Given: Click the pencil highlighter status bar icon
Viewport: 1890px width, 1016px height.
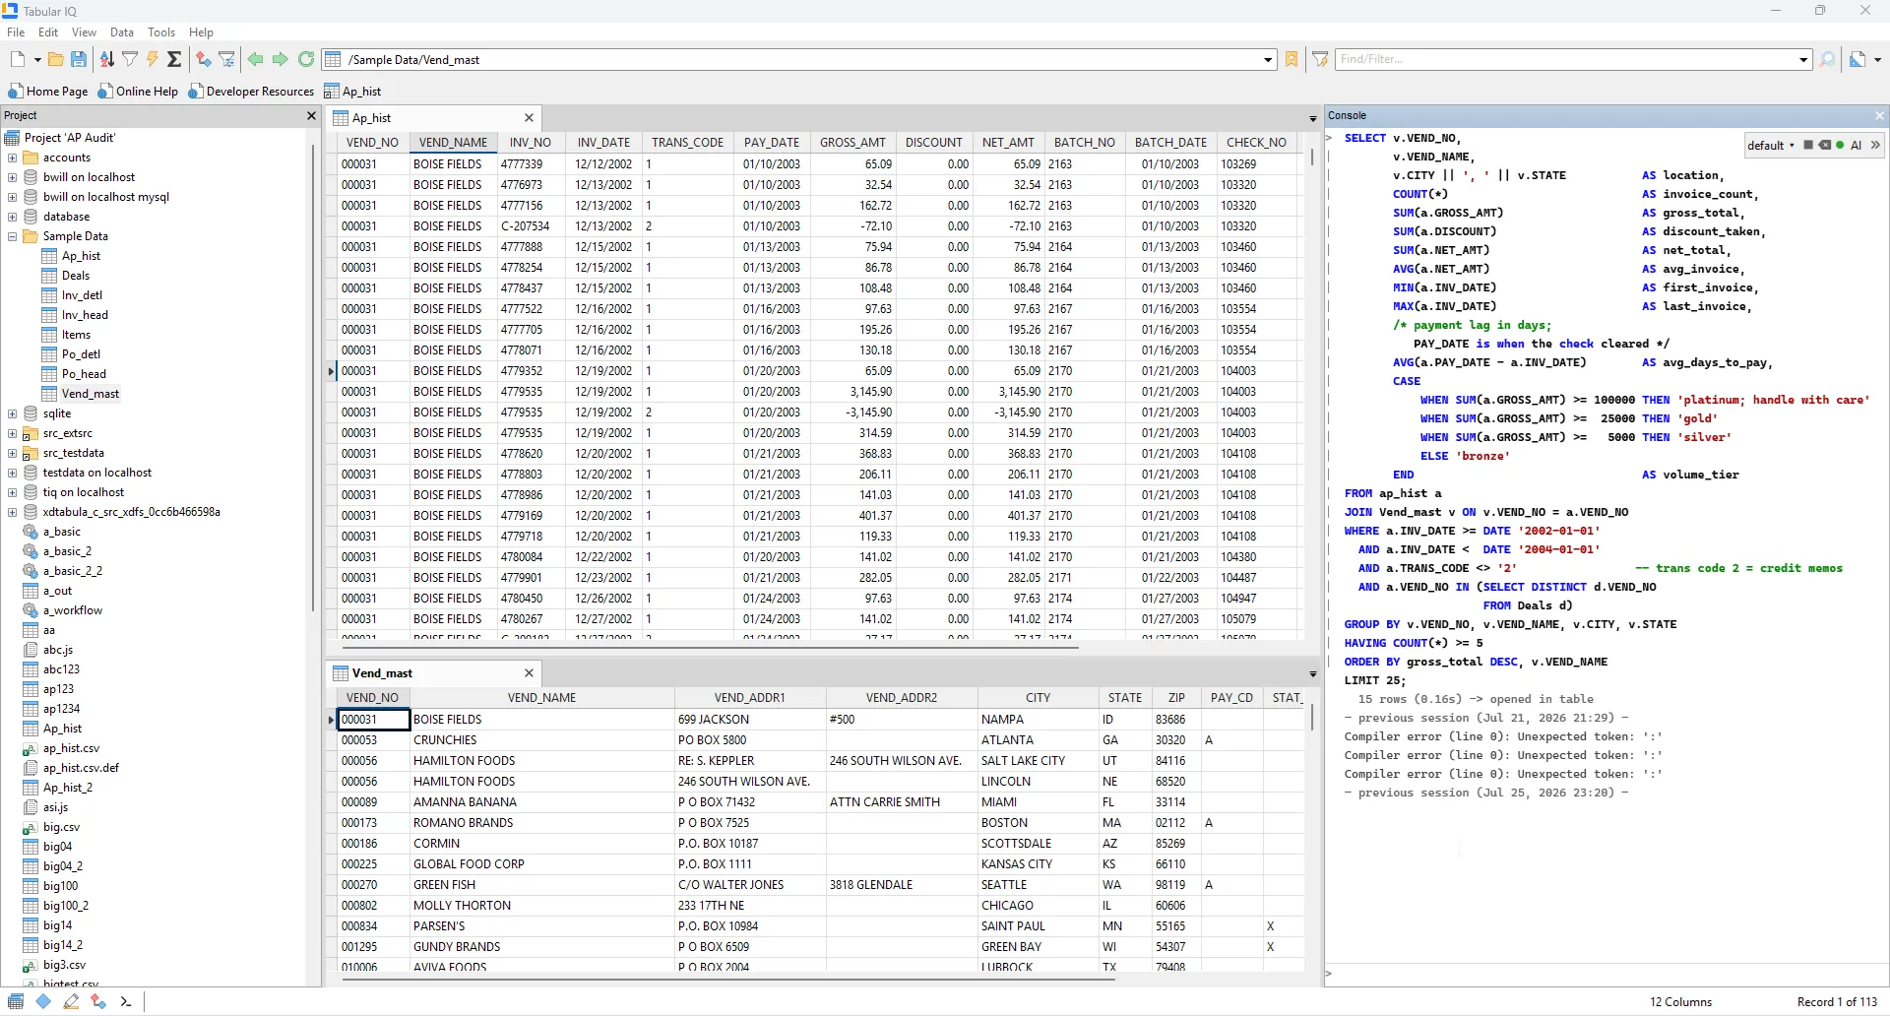Looking at the screenshot, I should pyautogui.click(x=71, y=1001).
